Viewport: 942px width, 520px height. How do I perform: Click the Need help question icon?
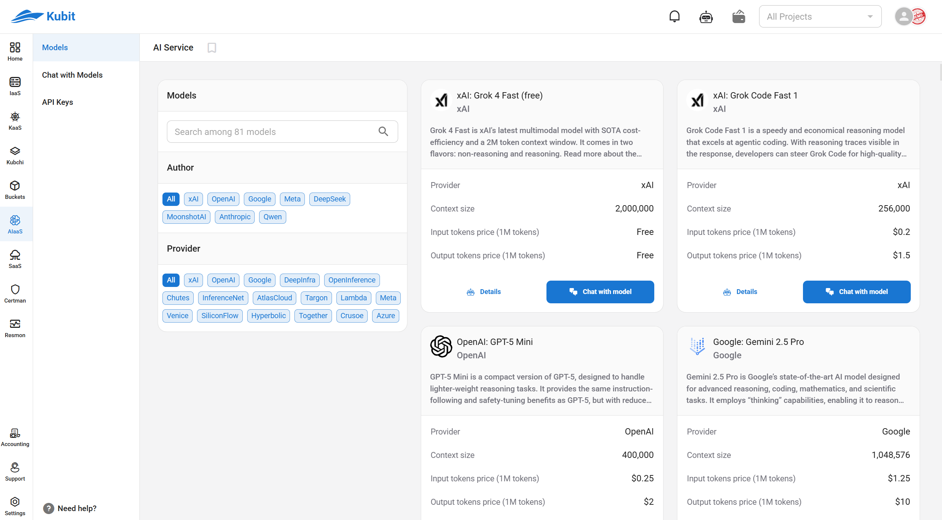click(x=49, y=508)
